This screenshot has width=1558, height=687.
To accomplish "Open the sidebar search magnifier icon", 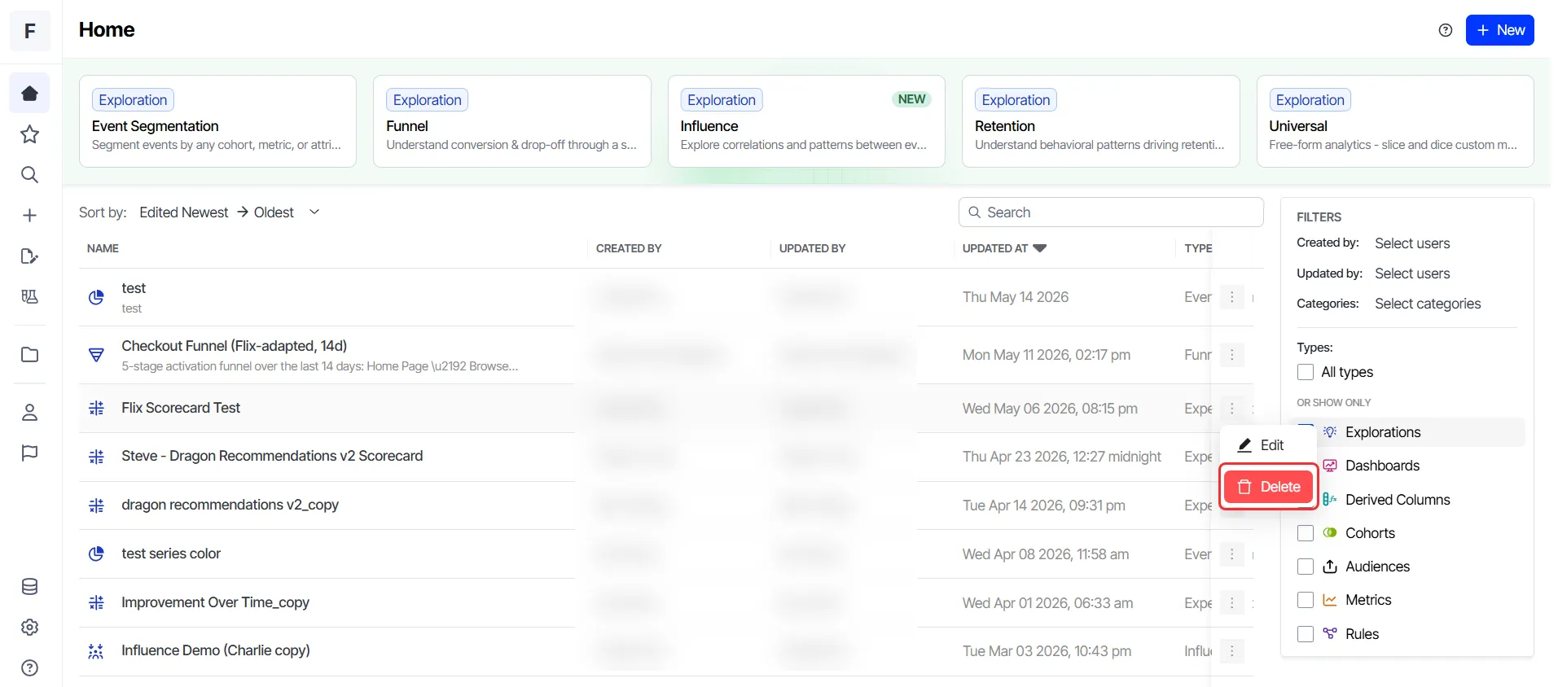I will (x=30, y=175).
